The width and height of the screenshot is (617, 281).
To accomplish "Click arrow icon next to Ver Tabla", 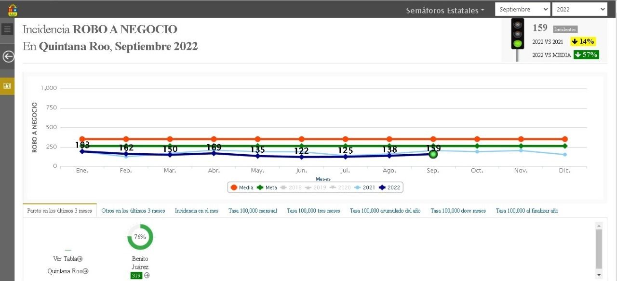I will 80,259.
